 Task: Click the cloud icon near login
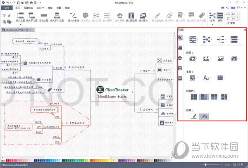point(222,7)
